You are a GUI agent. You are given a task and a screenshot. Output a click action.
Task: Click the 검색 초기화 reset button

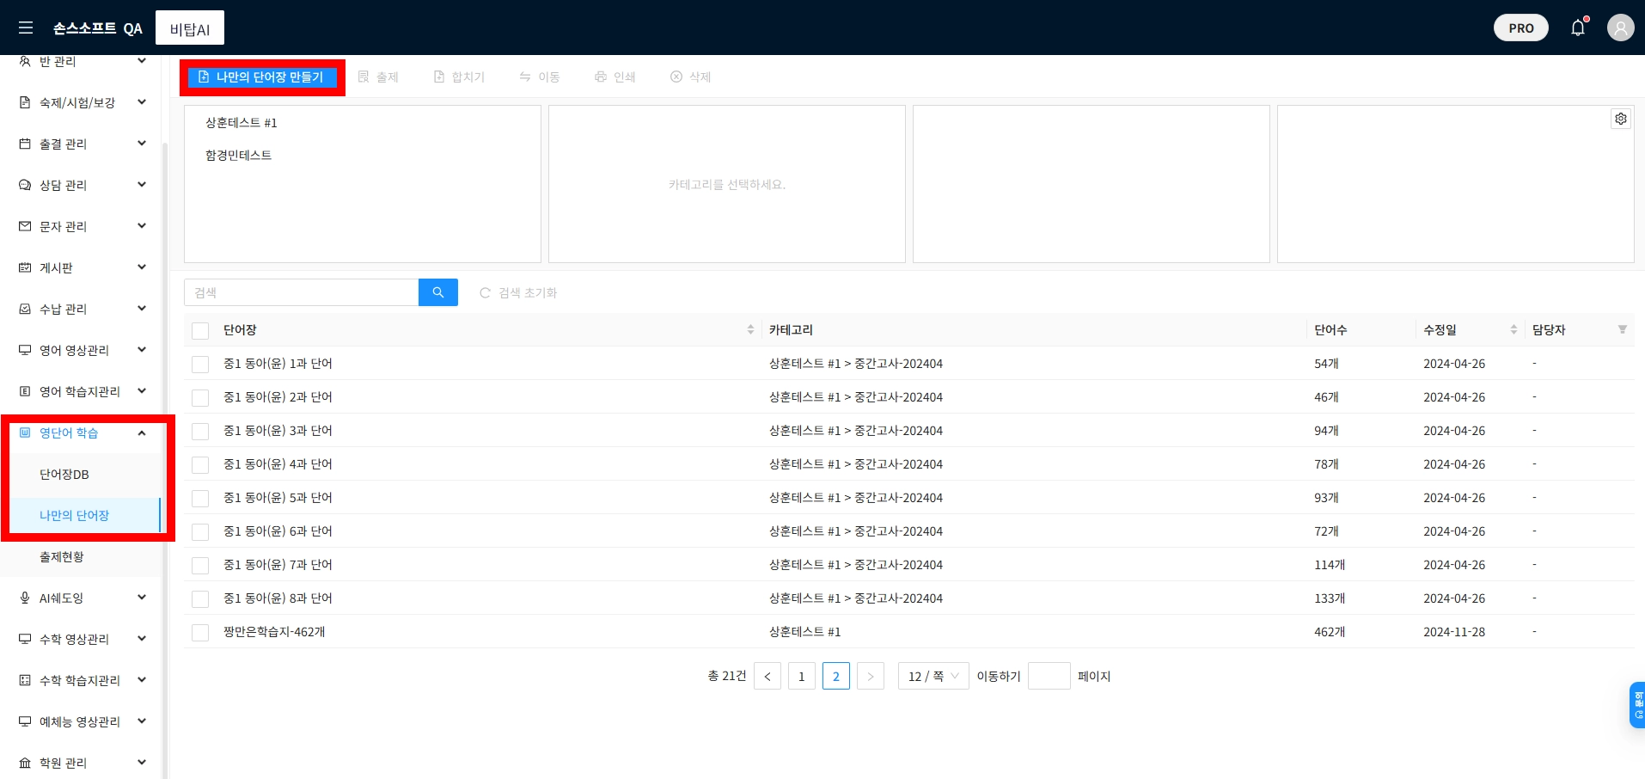tap(518, 292)
